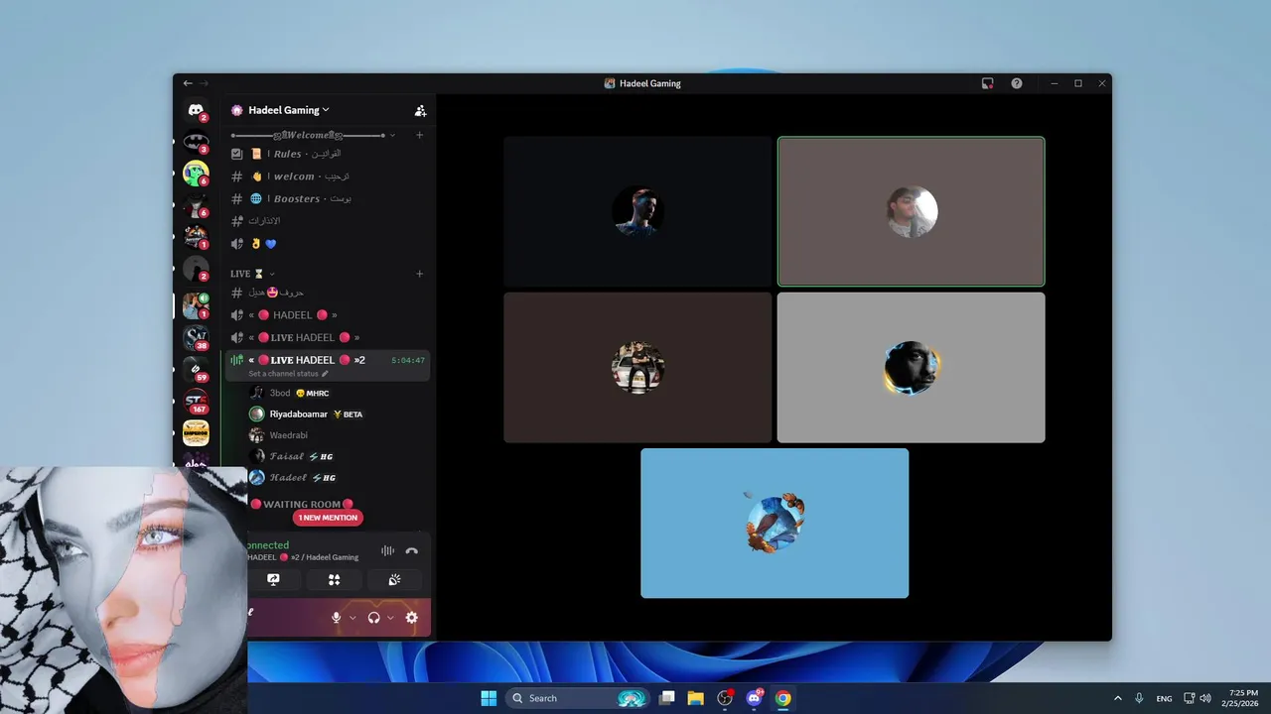Open the yellow logo server icon

click(x=196, y=432)
